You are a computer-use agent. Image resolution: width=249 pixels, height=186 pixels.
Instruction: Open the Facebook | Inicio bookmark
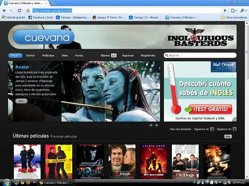[x=40, y=17]
